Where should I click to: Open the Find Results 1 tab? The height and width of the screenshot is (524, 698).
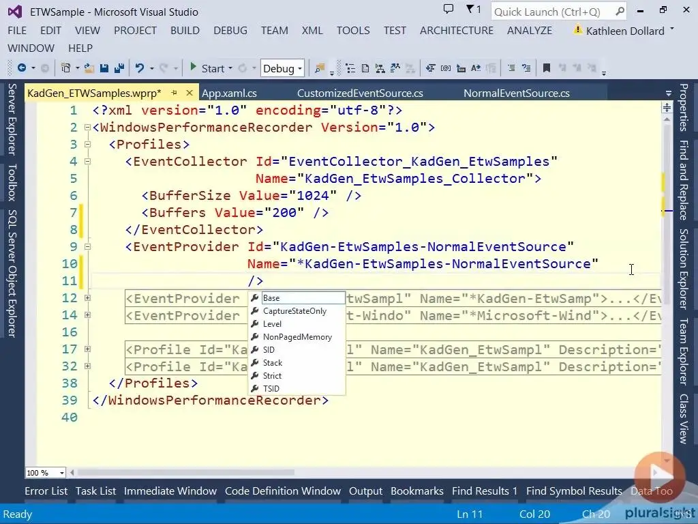tap(485, 491)
